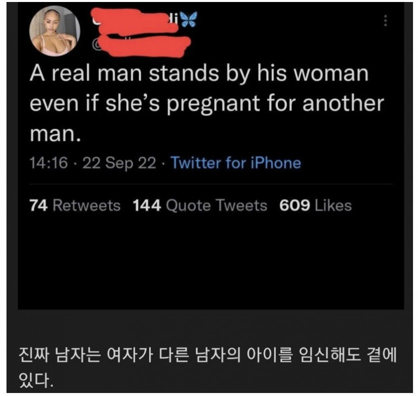View the 609 Likes list
Screen dimensions: 418x396
coord(315,205)
